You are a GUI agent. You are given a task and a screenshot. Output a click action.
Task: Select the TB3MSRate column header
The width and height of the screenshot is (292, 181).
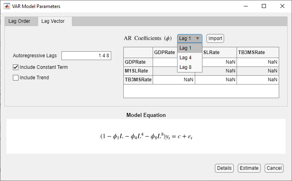257,52
